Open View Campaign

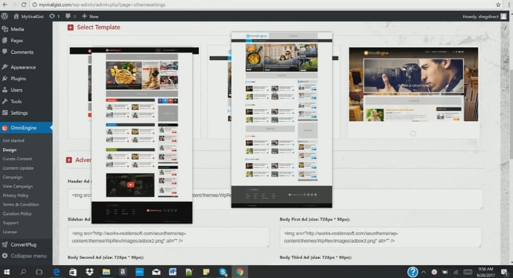tap(18, 186)
